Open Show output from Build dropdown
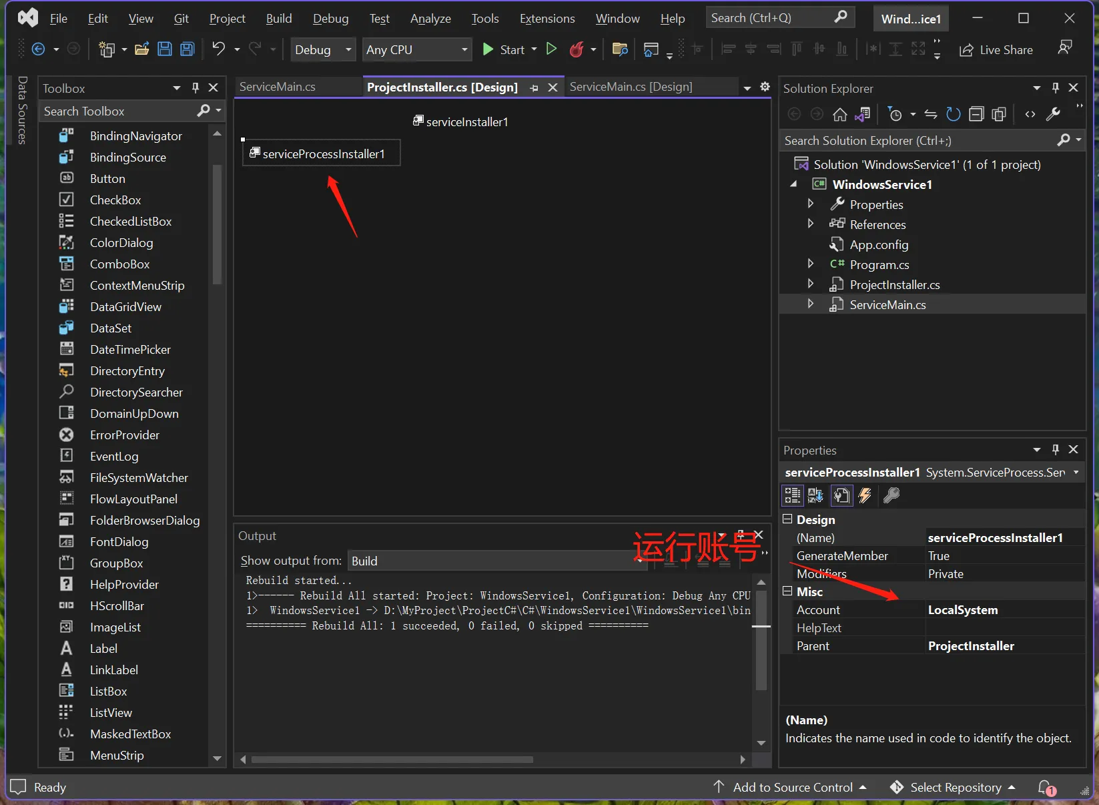Viewport: 1099px width, 805px height. (497, 561)
